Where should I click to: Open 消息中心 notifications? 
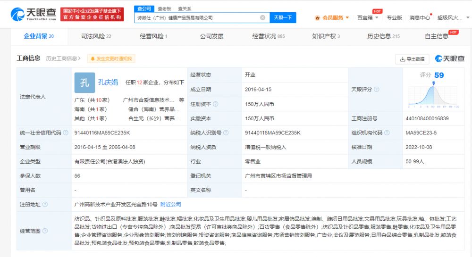[x=420, y=18]
